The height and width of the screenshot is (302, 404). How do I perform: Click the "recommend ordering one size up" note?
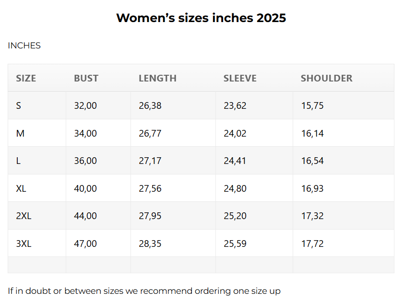coord(144,291)
